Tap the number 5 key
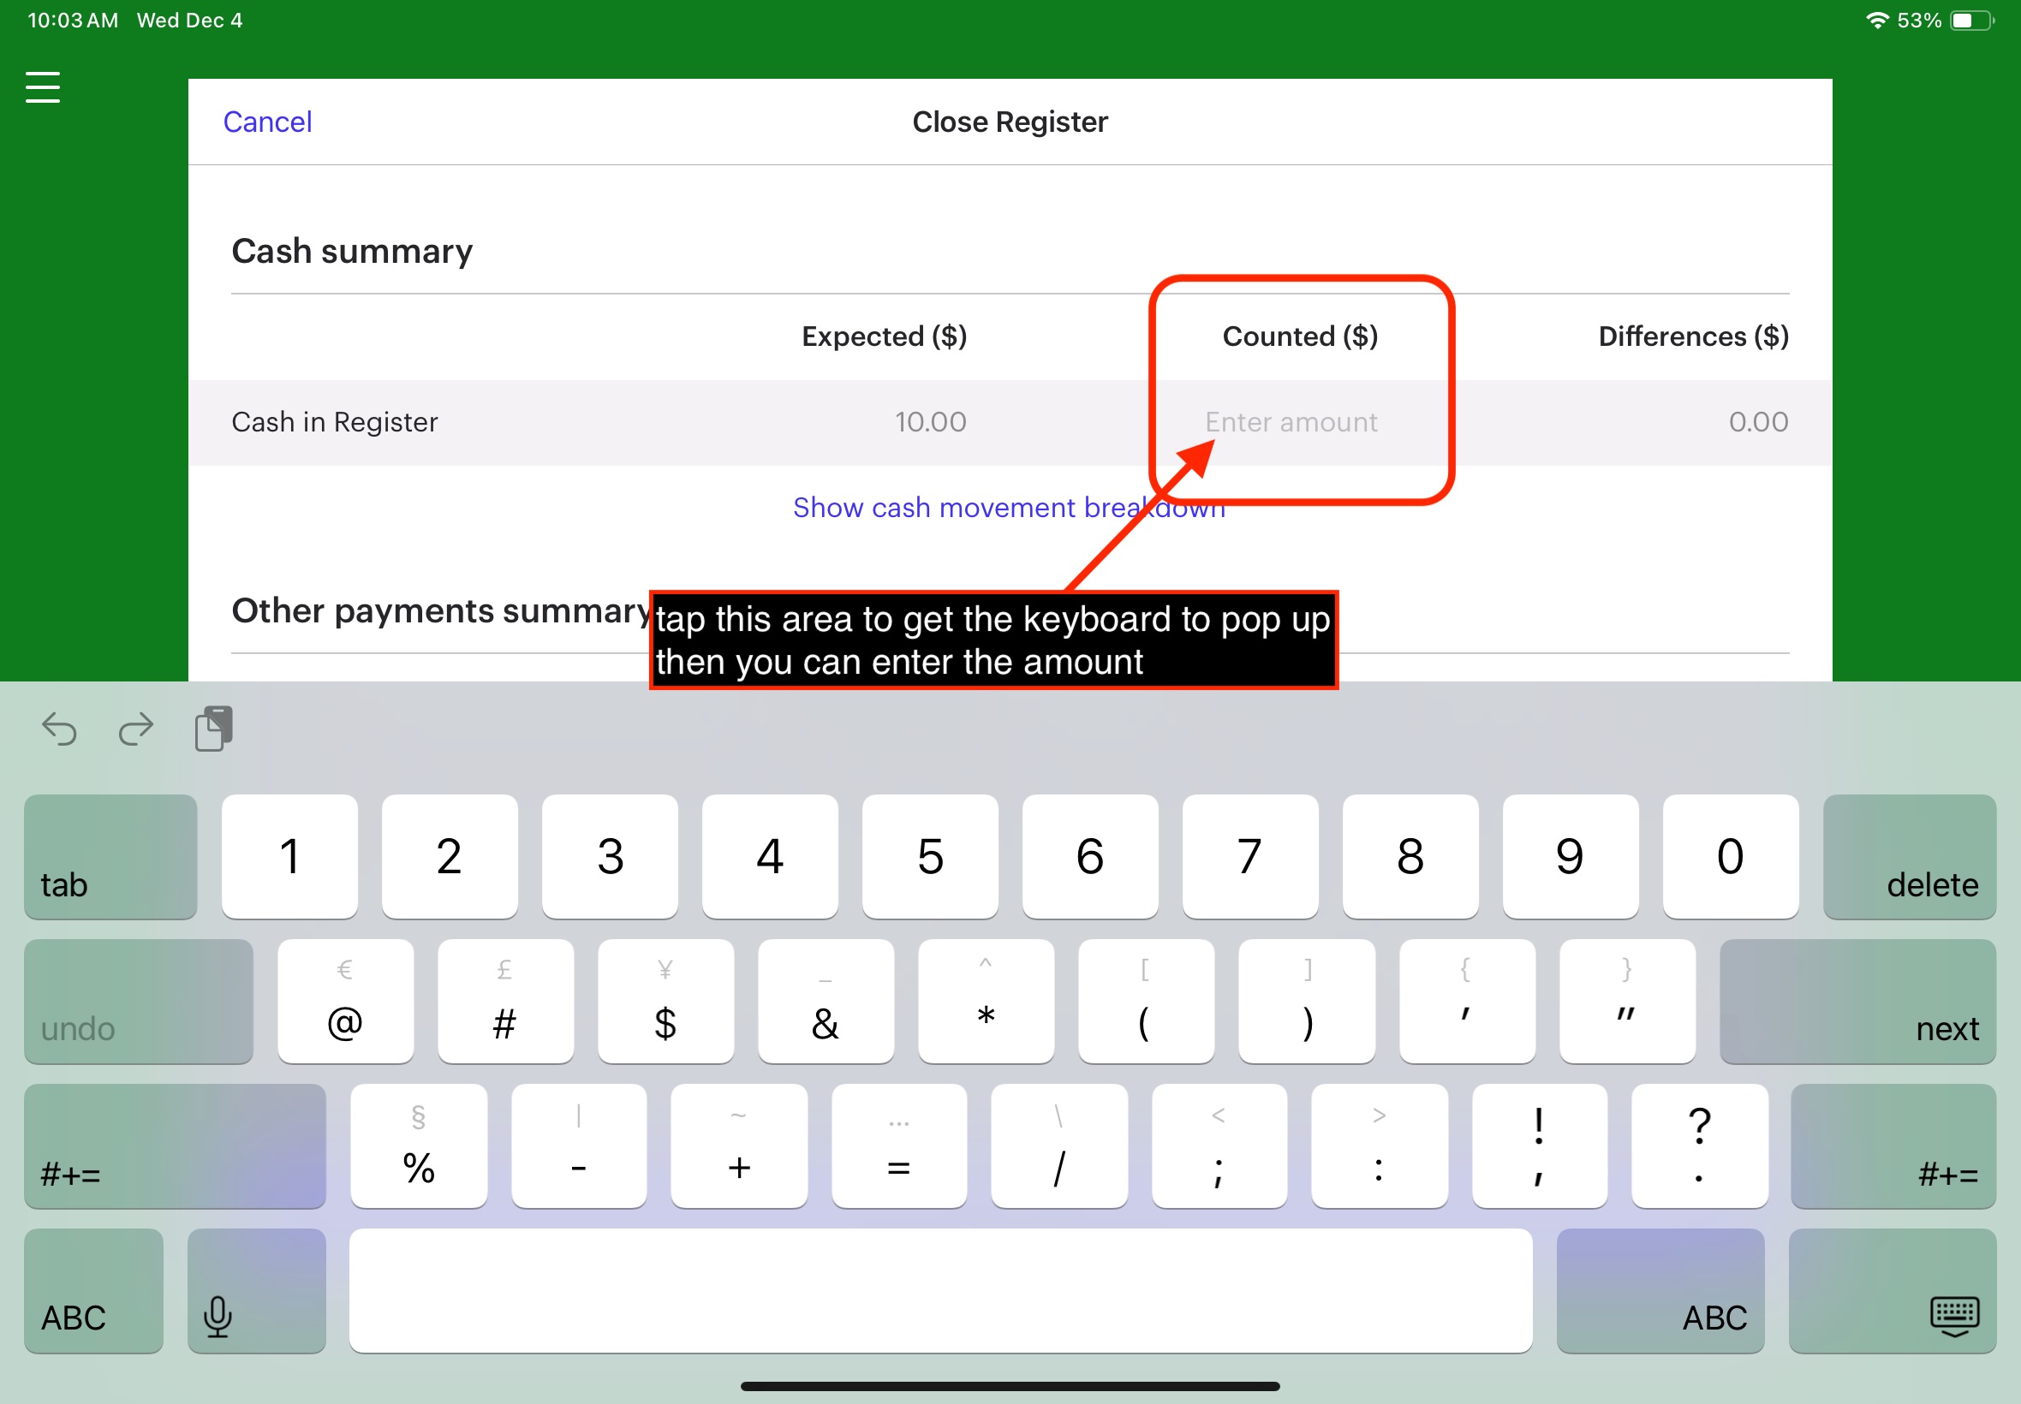Screen dimensions: 2021x1404 click(x=930, y=857)
